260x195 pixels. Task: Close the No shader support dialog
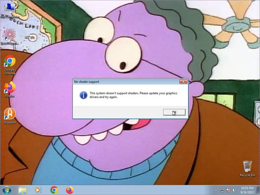click(x=183, y=82)
